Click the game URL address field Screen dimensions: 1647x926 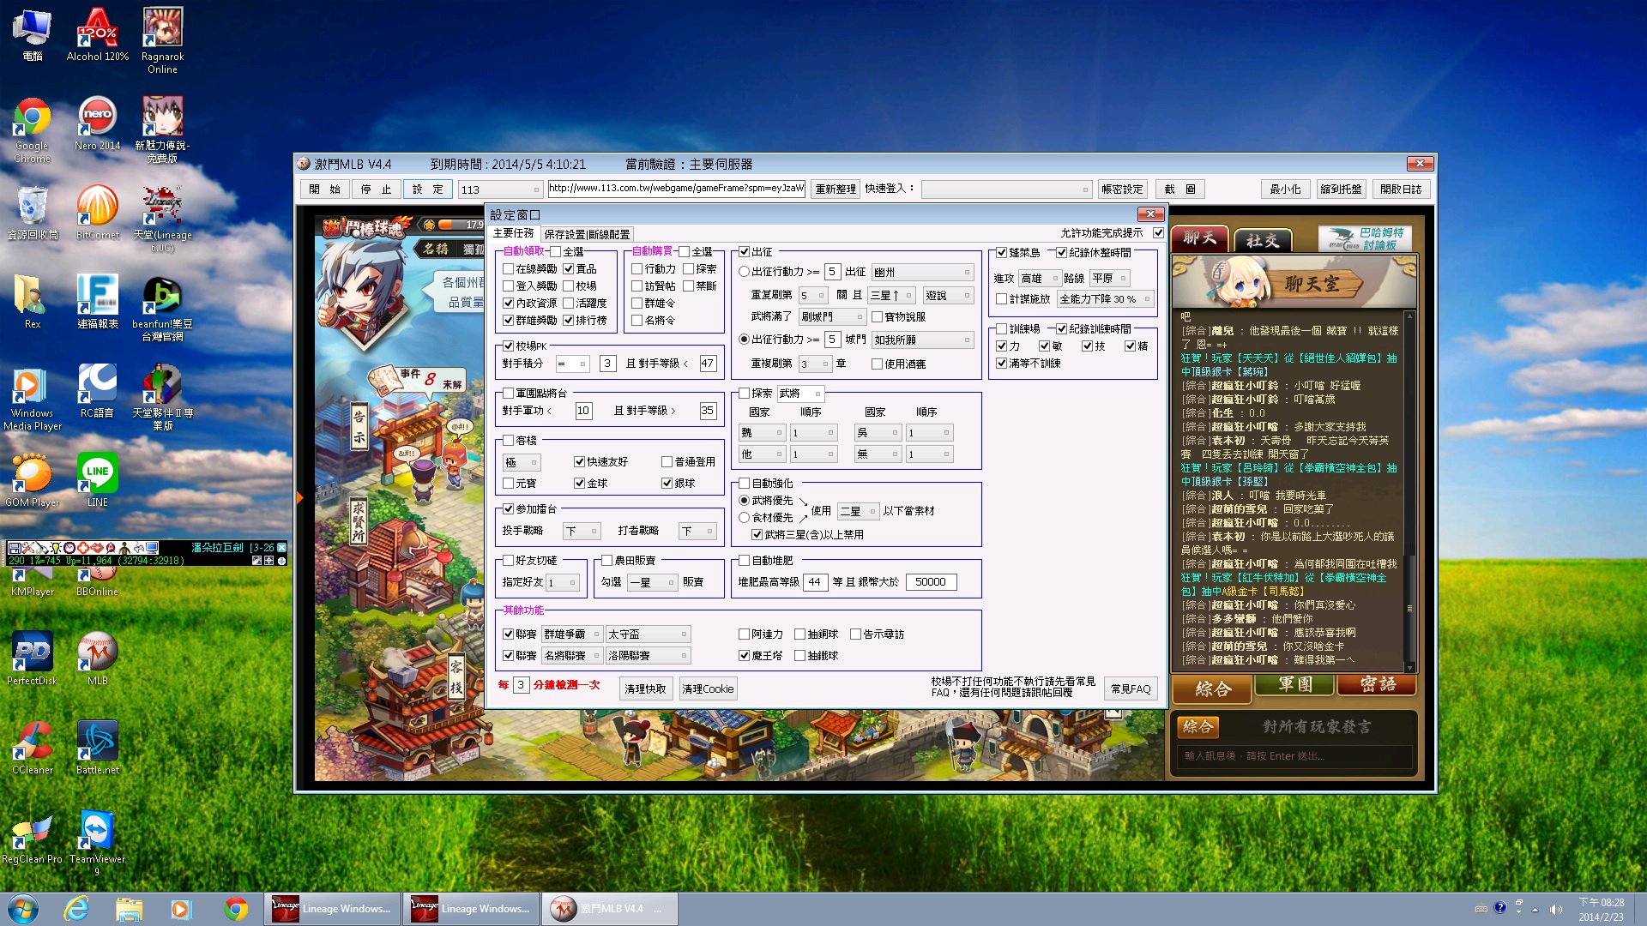click(x=676, y=189)
